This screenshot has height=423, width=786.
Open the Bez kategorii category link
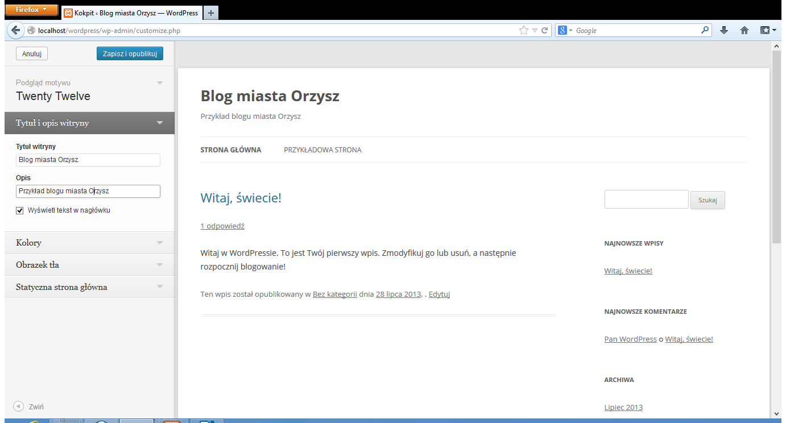(x=335, y=294)
